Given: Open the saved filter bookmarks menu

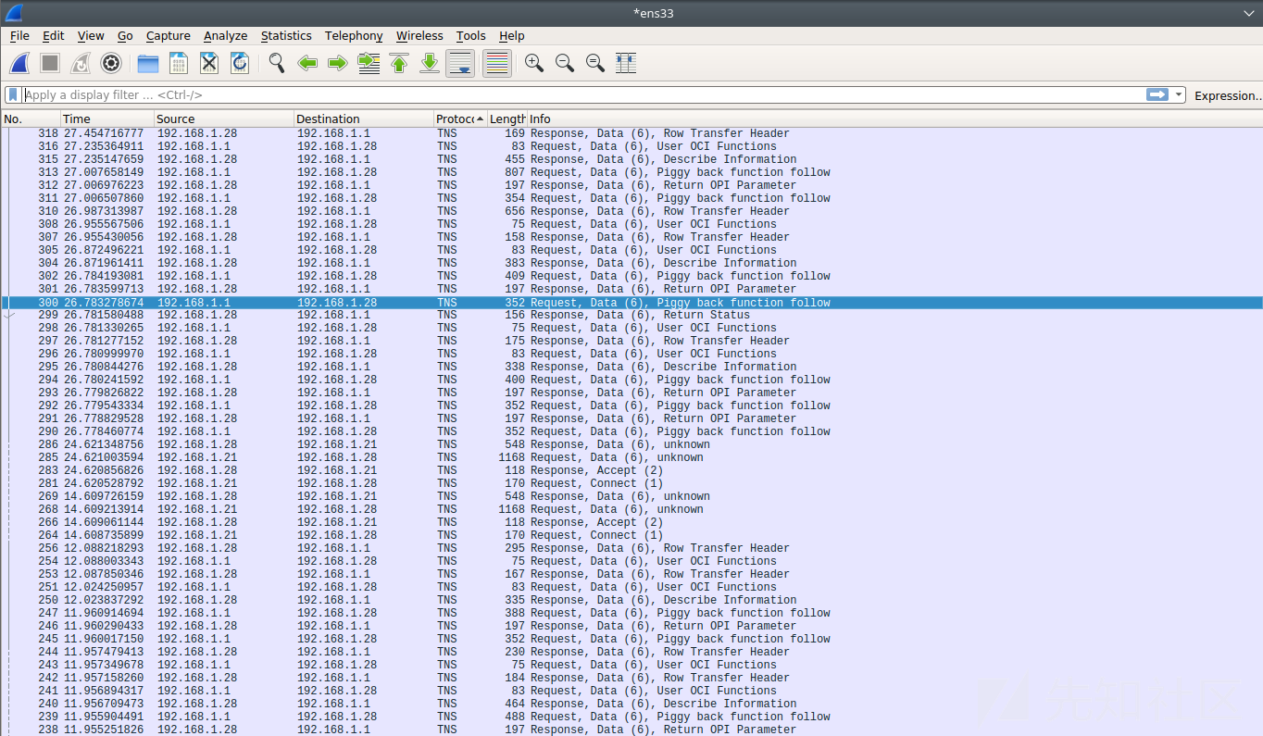Looking at the screenshot, I should coord(12,94).
